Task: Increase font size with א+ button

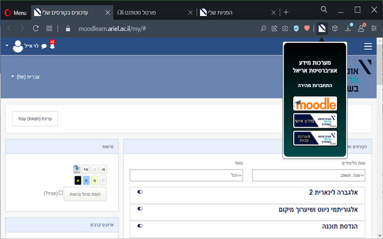Action: pos(86,169)
